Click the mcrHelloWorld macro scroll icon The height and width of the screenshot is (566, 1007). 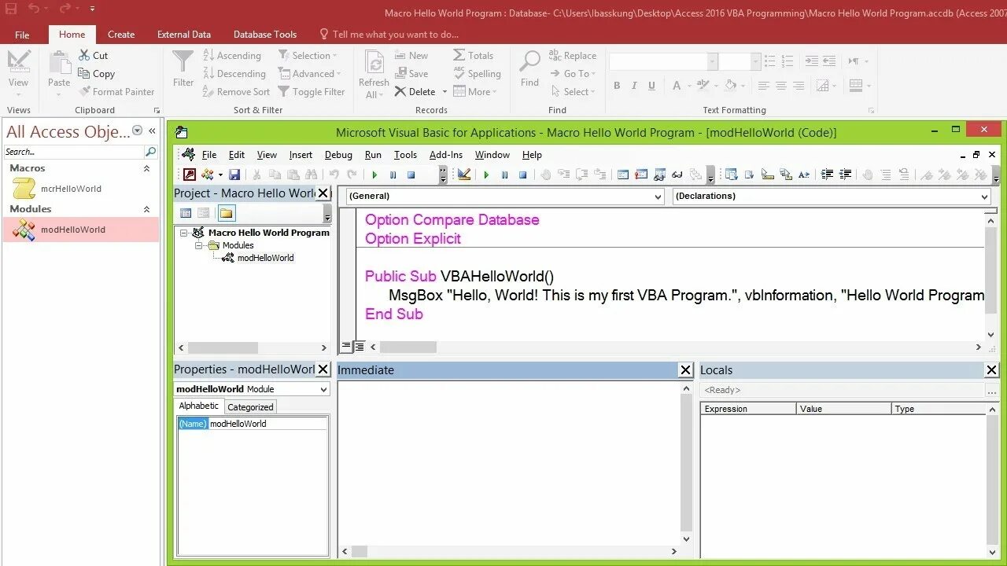point(24,189)
